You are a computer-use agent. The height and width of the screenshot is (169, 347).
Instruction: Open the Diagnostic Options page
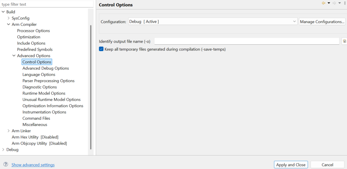(x=40, y=87)
